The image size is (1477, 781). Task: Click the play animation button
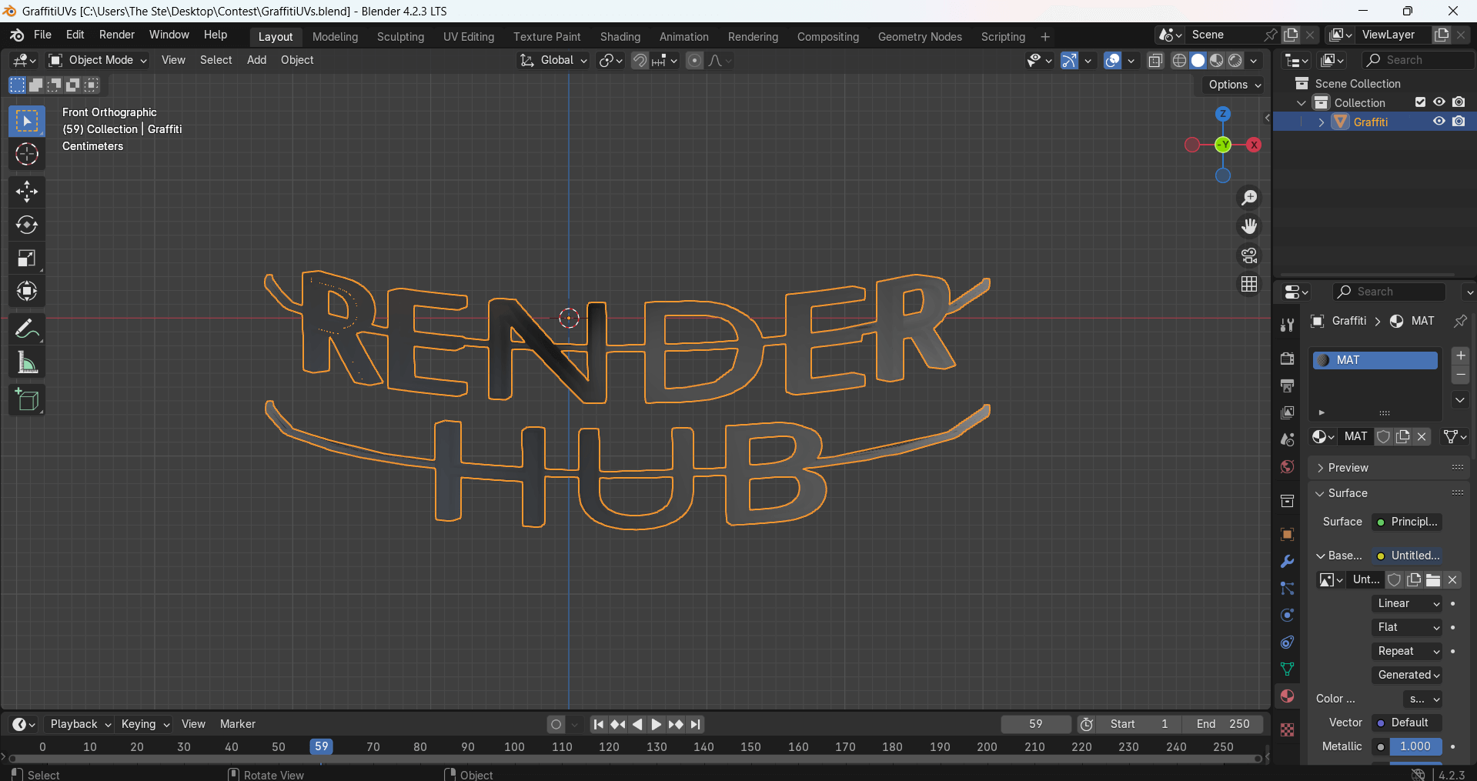[656, 724]
